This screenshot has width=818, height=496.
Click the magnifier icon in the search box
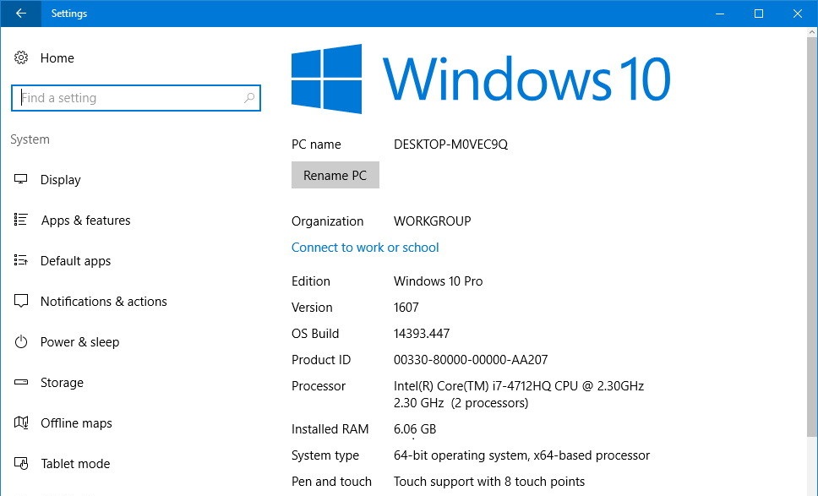(x=248, y=98)
